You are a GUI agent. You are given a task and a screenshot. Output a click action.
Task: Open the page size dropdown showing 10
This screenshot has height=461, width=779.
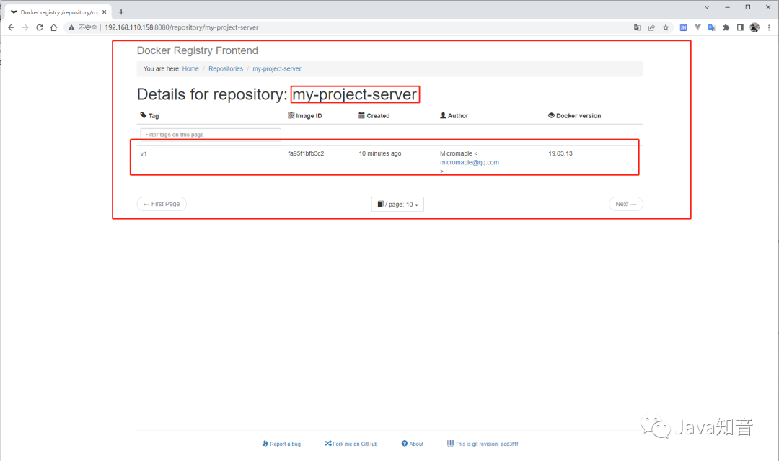397,204
